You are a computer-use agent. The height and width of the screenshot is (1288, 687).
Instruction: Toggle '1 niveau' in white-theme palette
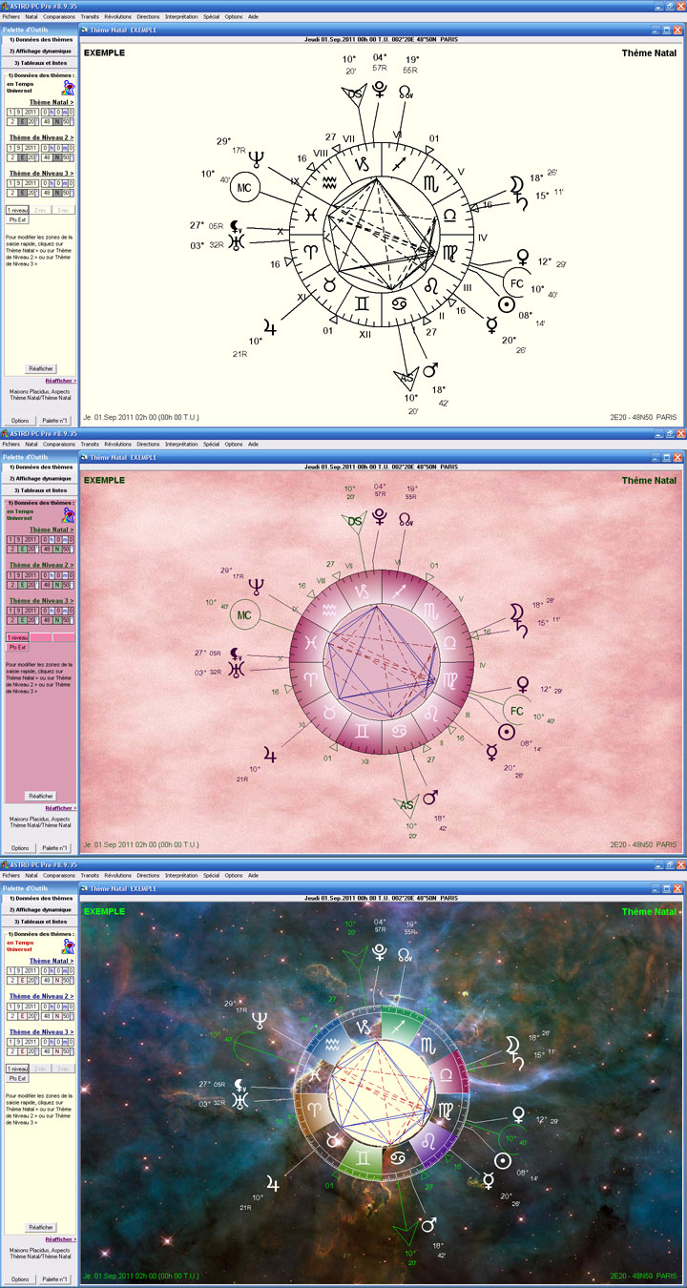point(17,210)
